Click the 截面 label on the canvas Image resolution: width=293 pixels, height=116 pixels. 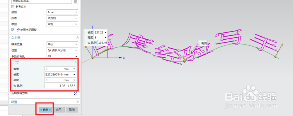204,43
